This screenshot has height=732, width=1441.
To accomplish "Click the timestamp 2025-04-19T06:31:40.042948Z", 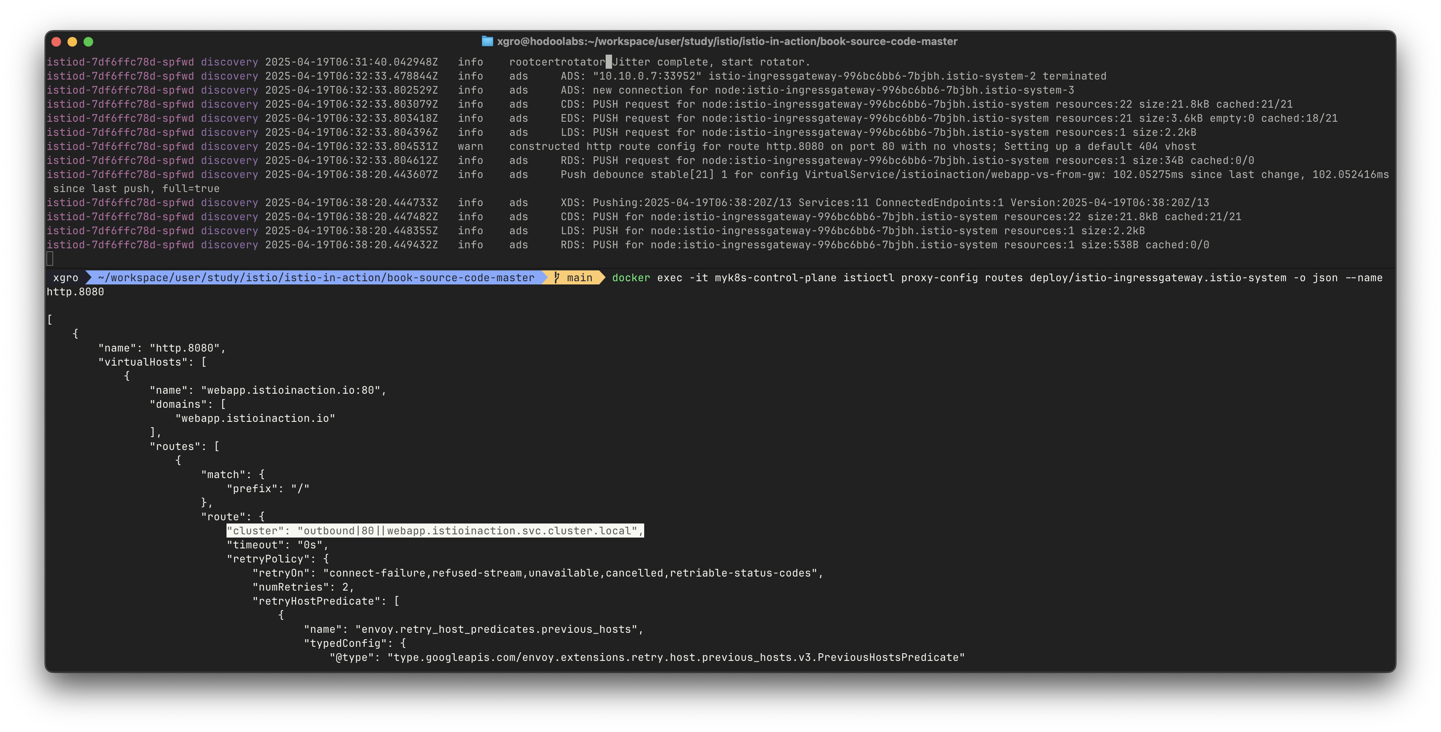I will click(x=351, y=61).
